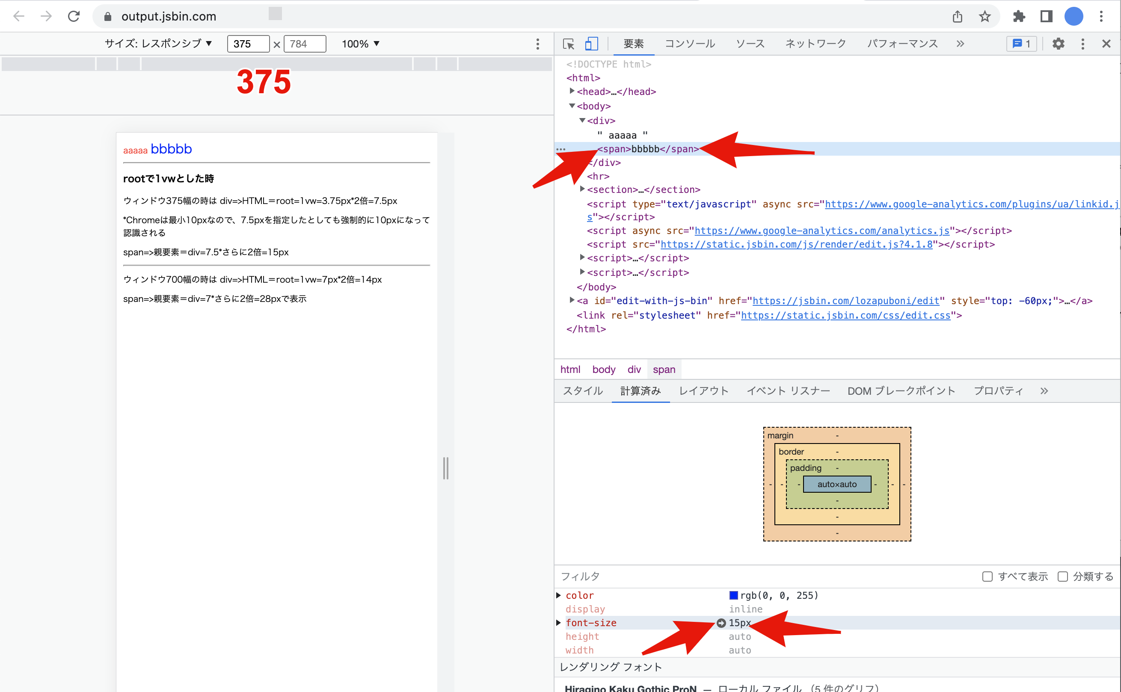1121x692 pixels.
Task: Grab the viewport resize handle
Action: coord(446,468)
